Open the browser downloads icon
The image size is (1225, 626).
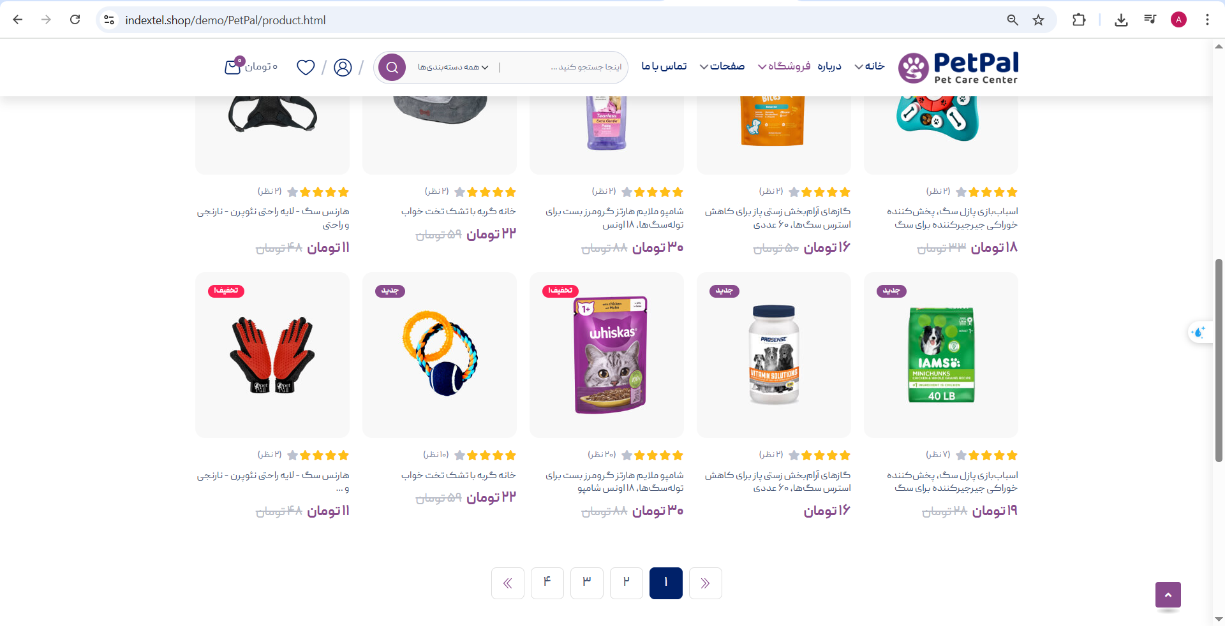(1121, 20)
